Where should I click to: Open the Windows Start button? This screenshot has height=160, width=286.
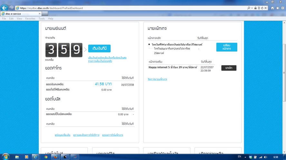coord(5,157)
